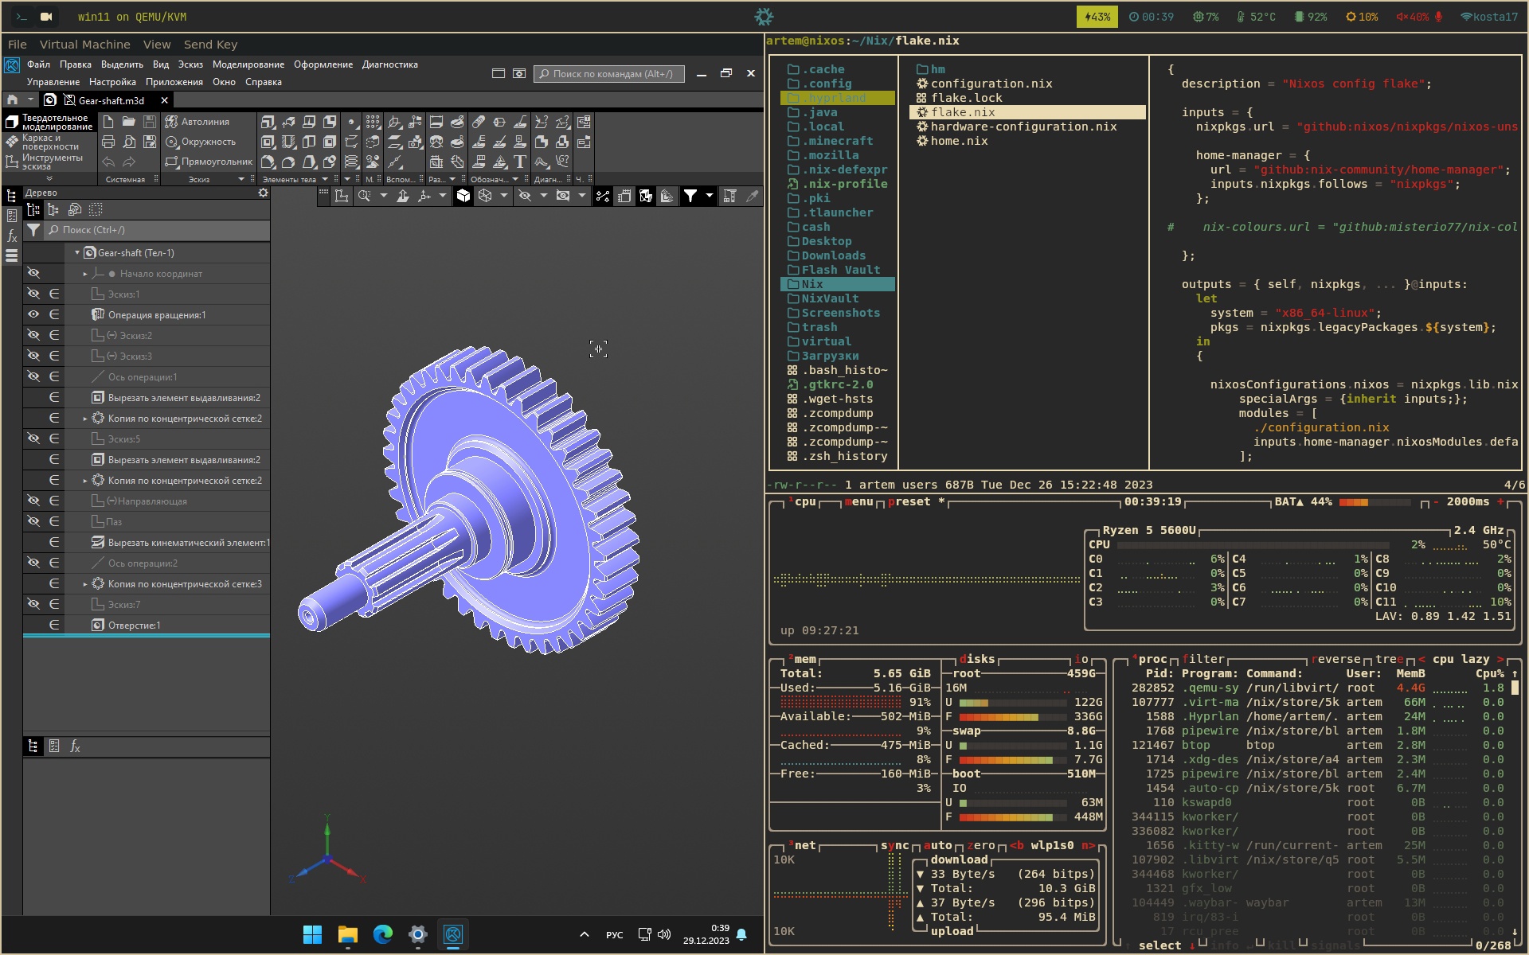The height and width of the screenshot is (955, 1529).
Task: Open the Справка menu
Action: pyautogui.click(x=264, y=82)
